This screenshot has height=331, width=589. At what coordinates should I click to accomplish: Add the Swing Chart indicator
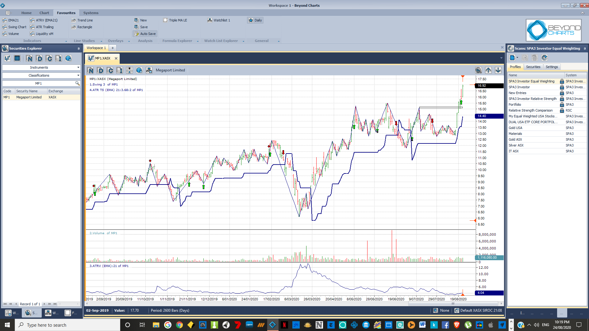(14, 27)
